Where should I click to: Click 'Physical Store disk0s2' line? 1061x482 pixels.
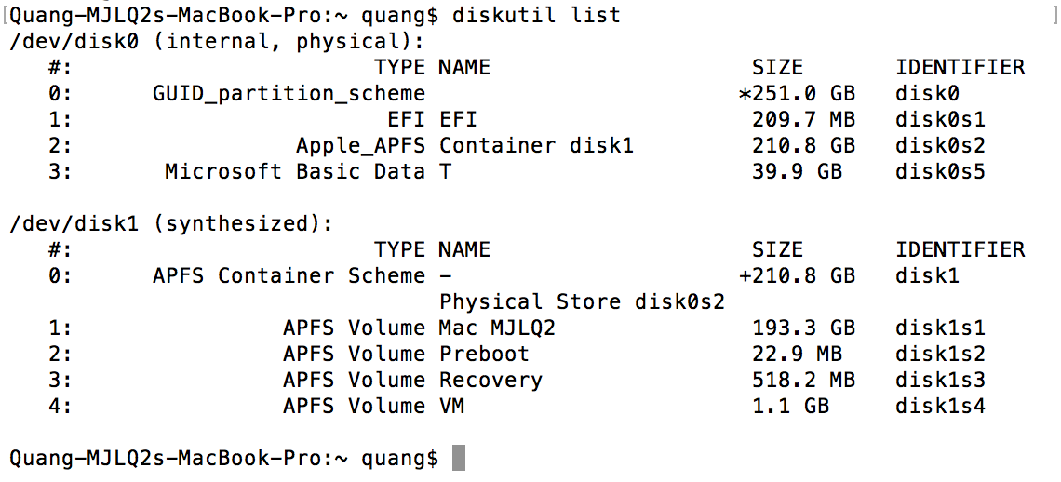click(582, 301)
